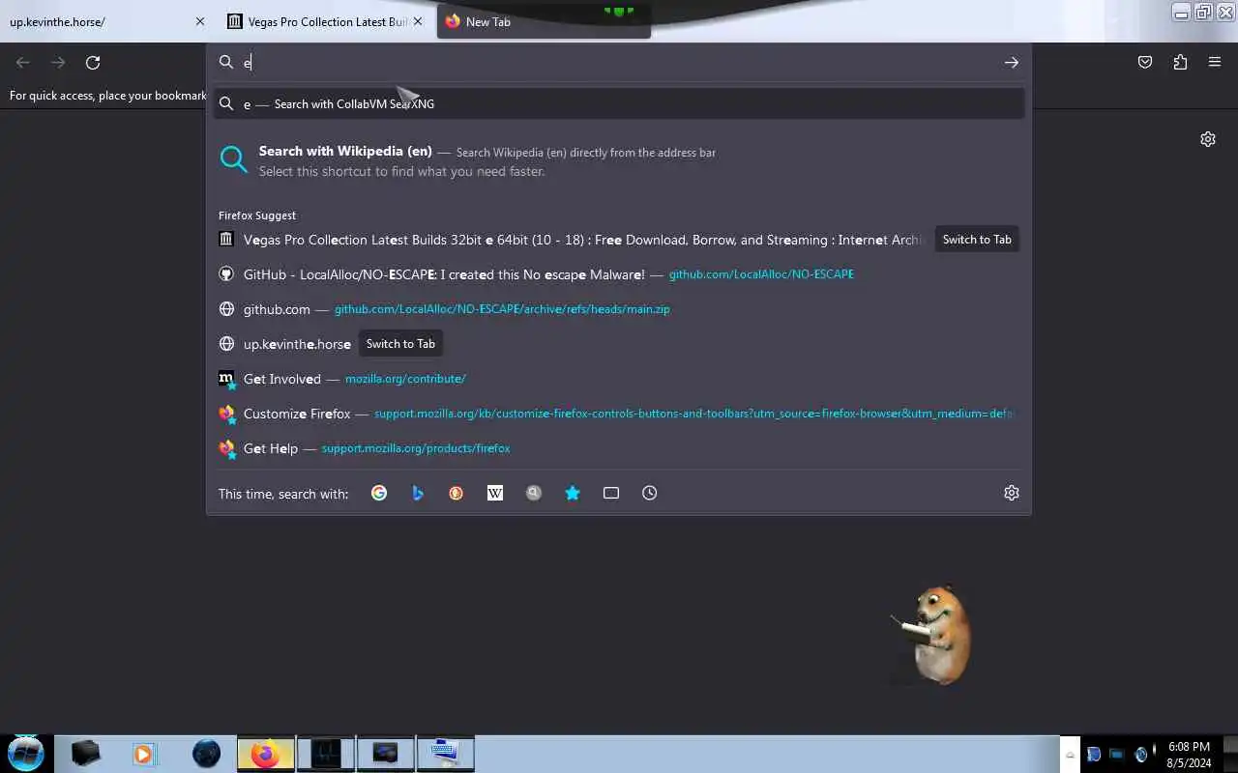Screen dimensions: 1238x773
Task: Open the on-screen keyboard taskbar icon
Action: [446, 753]
